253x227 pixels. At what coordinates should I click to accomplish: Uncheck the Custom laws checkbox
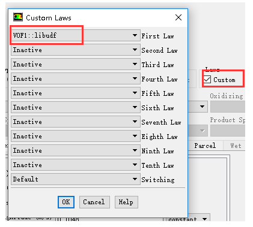(207, 80)
